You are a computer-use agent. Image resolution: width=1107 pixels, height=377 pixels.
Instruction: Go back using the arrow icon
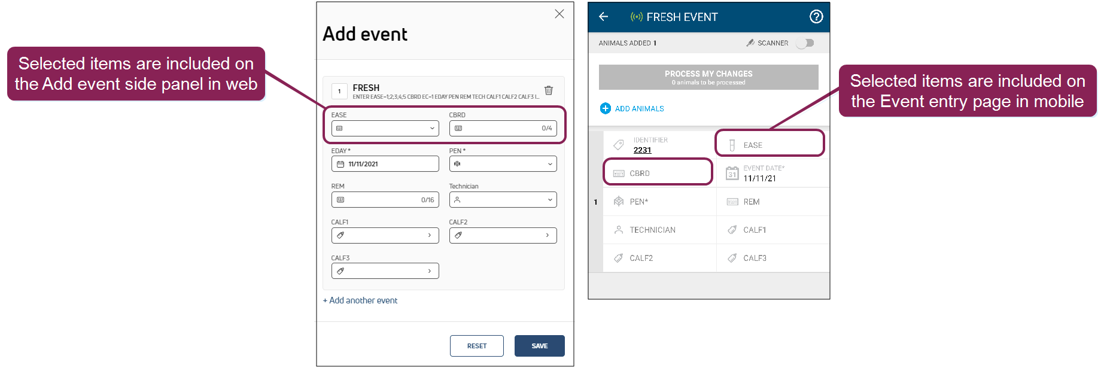tap(603, 17)
